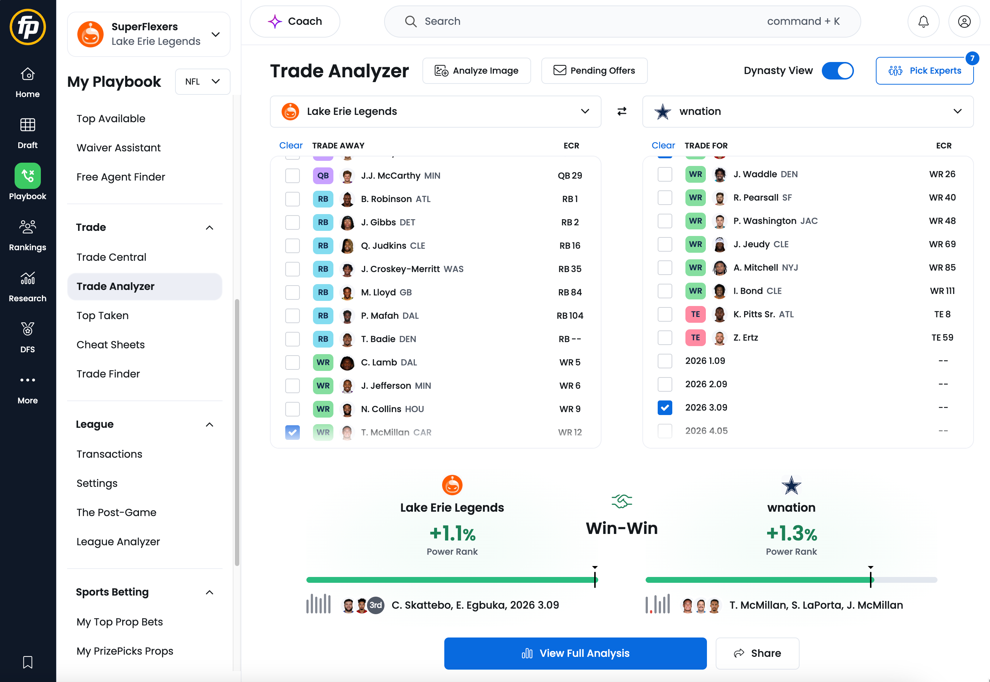Open notifications bell icon
Viewport: 990px width, 682px height.
(923, 22)
